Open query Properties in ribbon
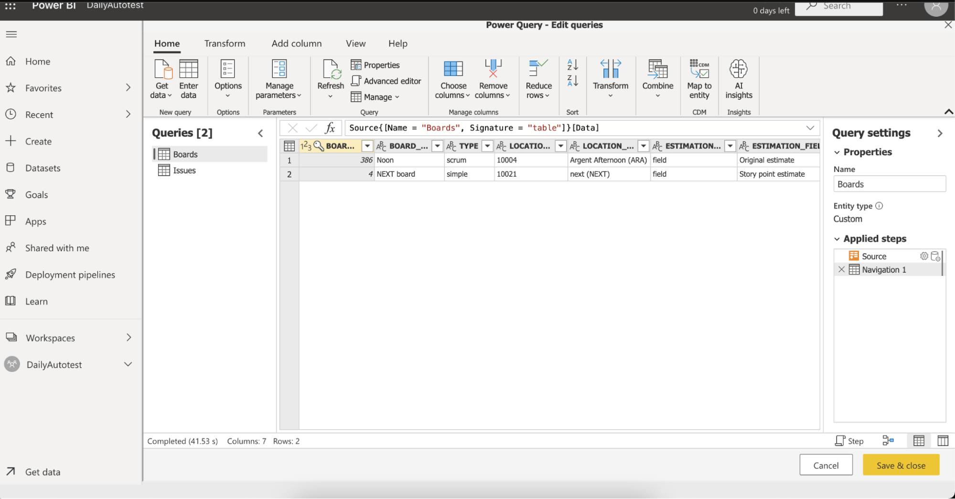 tap(376, 65)
